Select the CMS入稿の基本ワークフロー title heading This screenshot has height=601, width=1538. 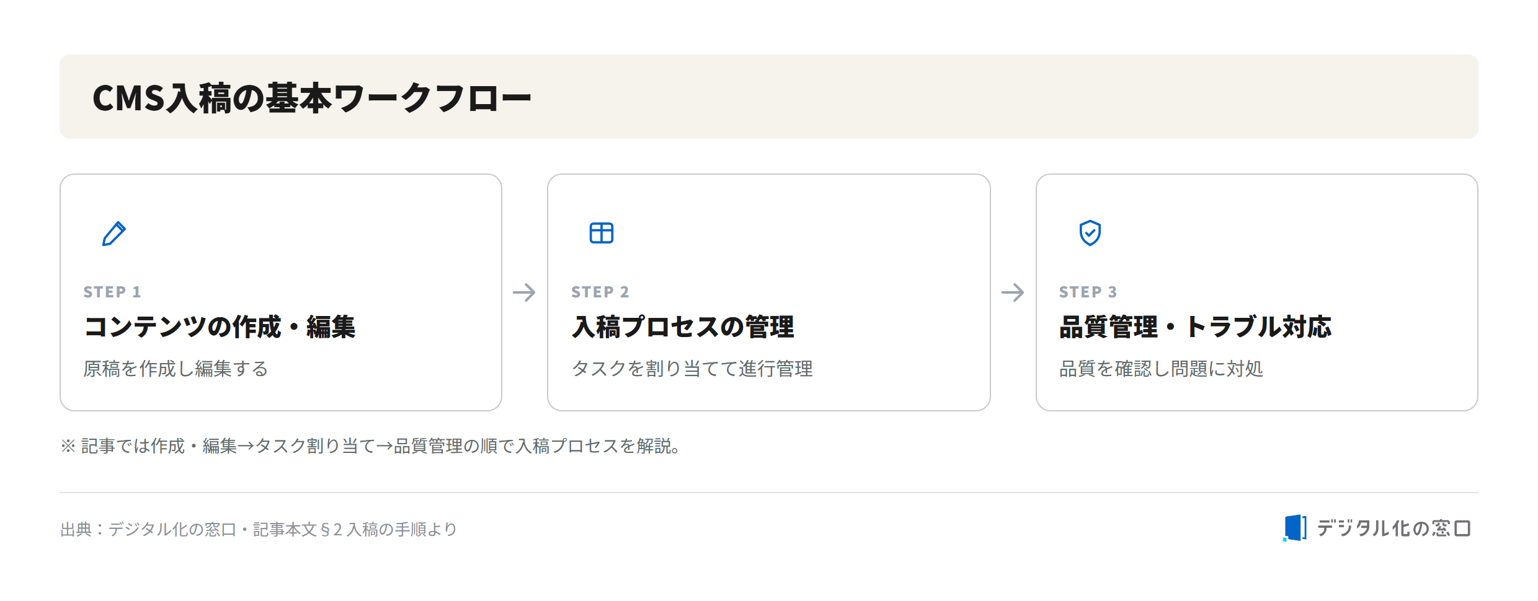[x=312, y=98]
